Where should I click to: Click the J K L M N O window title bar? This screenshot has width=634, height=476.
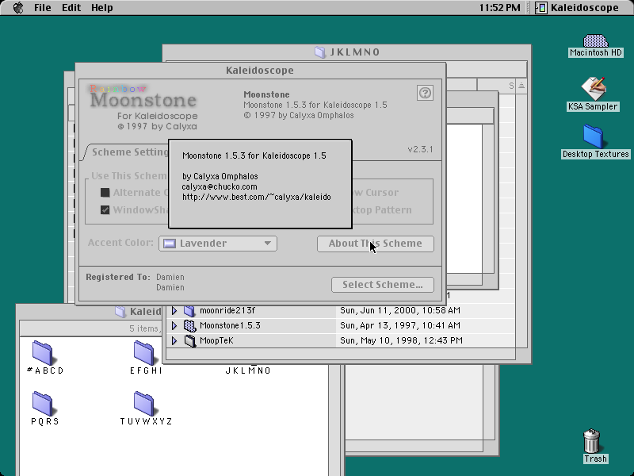[x=347, y=52]
